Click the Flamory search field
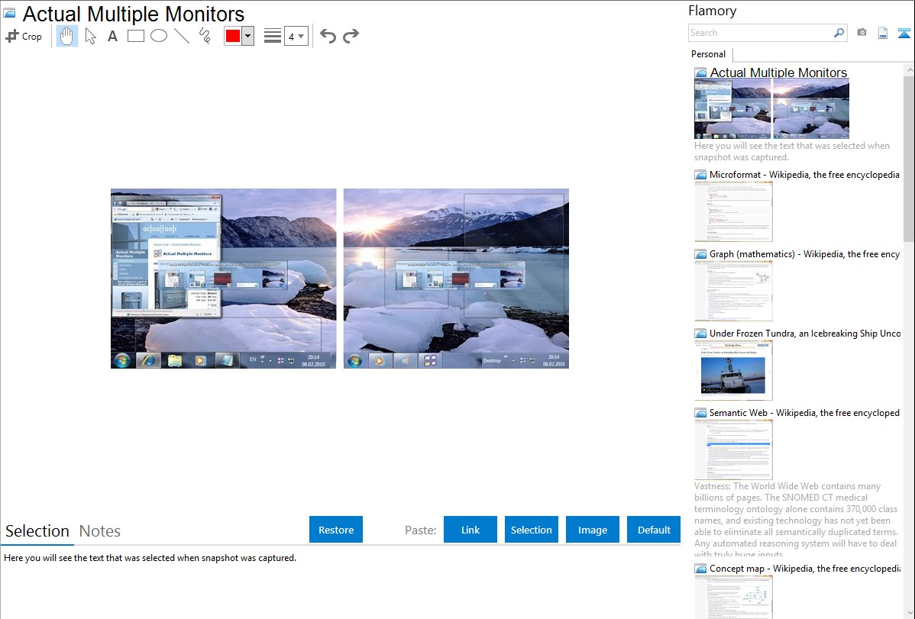The width and height of the screenshot is (915, 619). click(761, 33)
